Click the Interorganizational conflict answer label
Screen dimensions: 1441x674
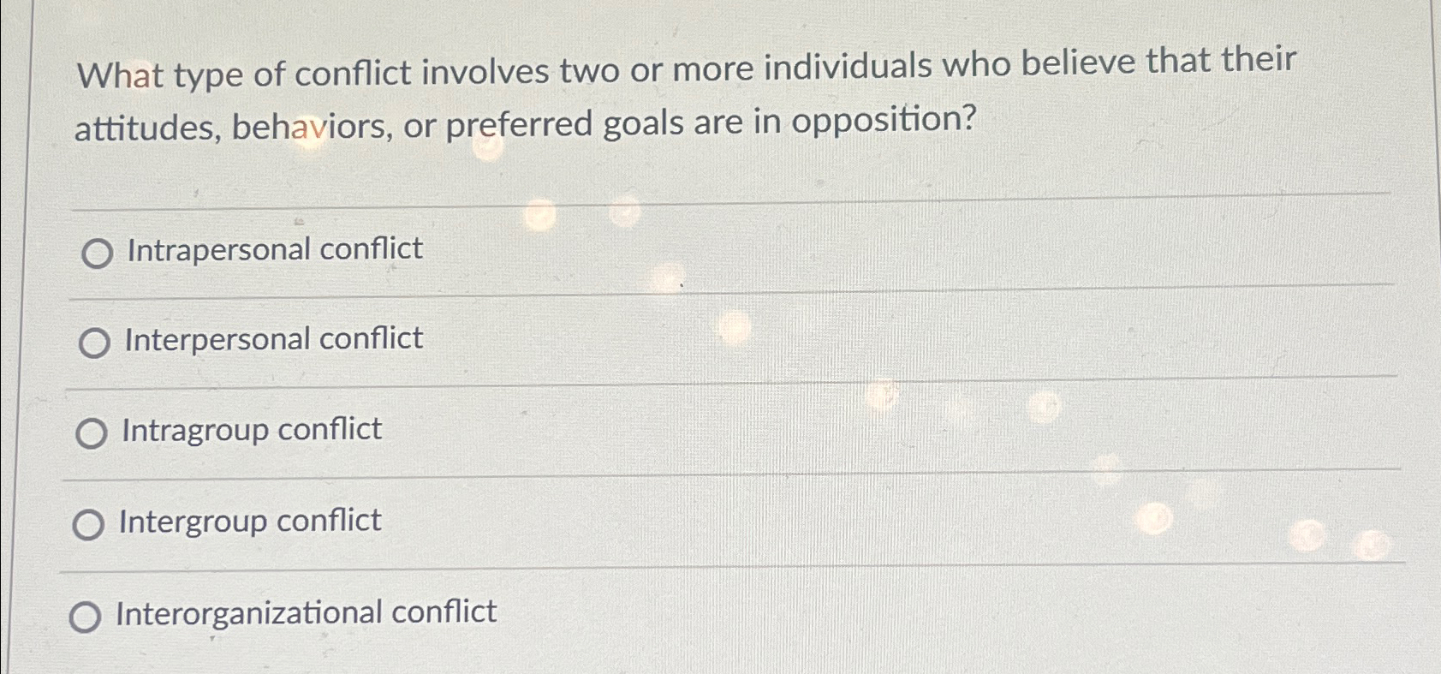[307, 612]
